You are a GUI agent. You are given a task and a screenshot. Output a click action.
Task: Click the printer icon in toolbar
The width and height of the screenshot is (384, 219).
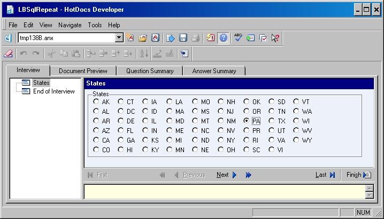pyautogui.click(x=195, y=38)
